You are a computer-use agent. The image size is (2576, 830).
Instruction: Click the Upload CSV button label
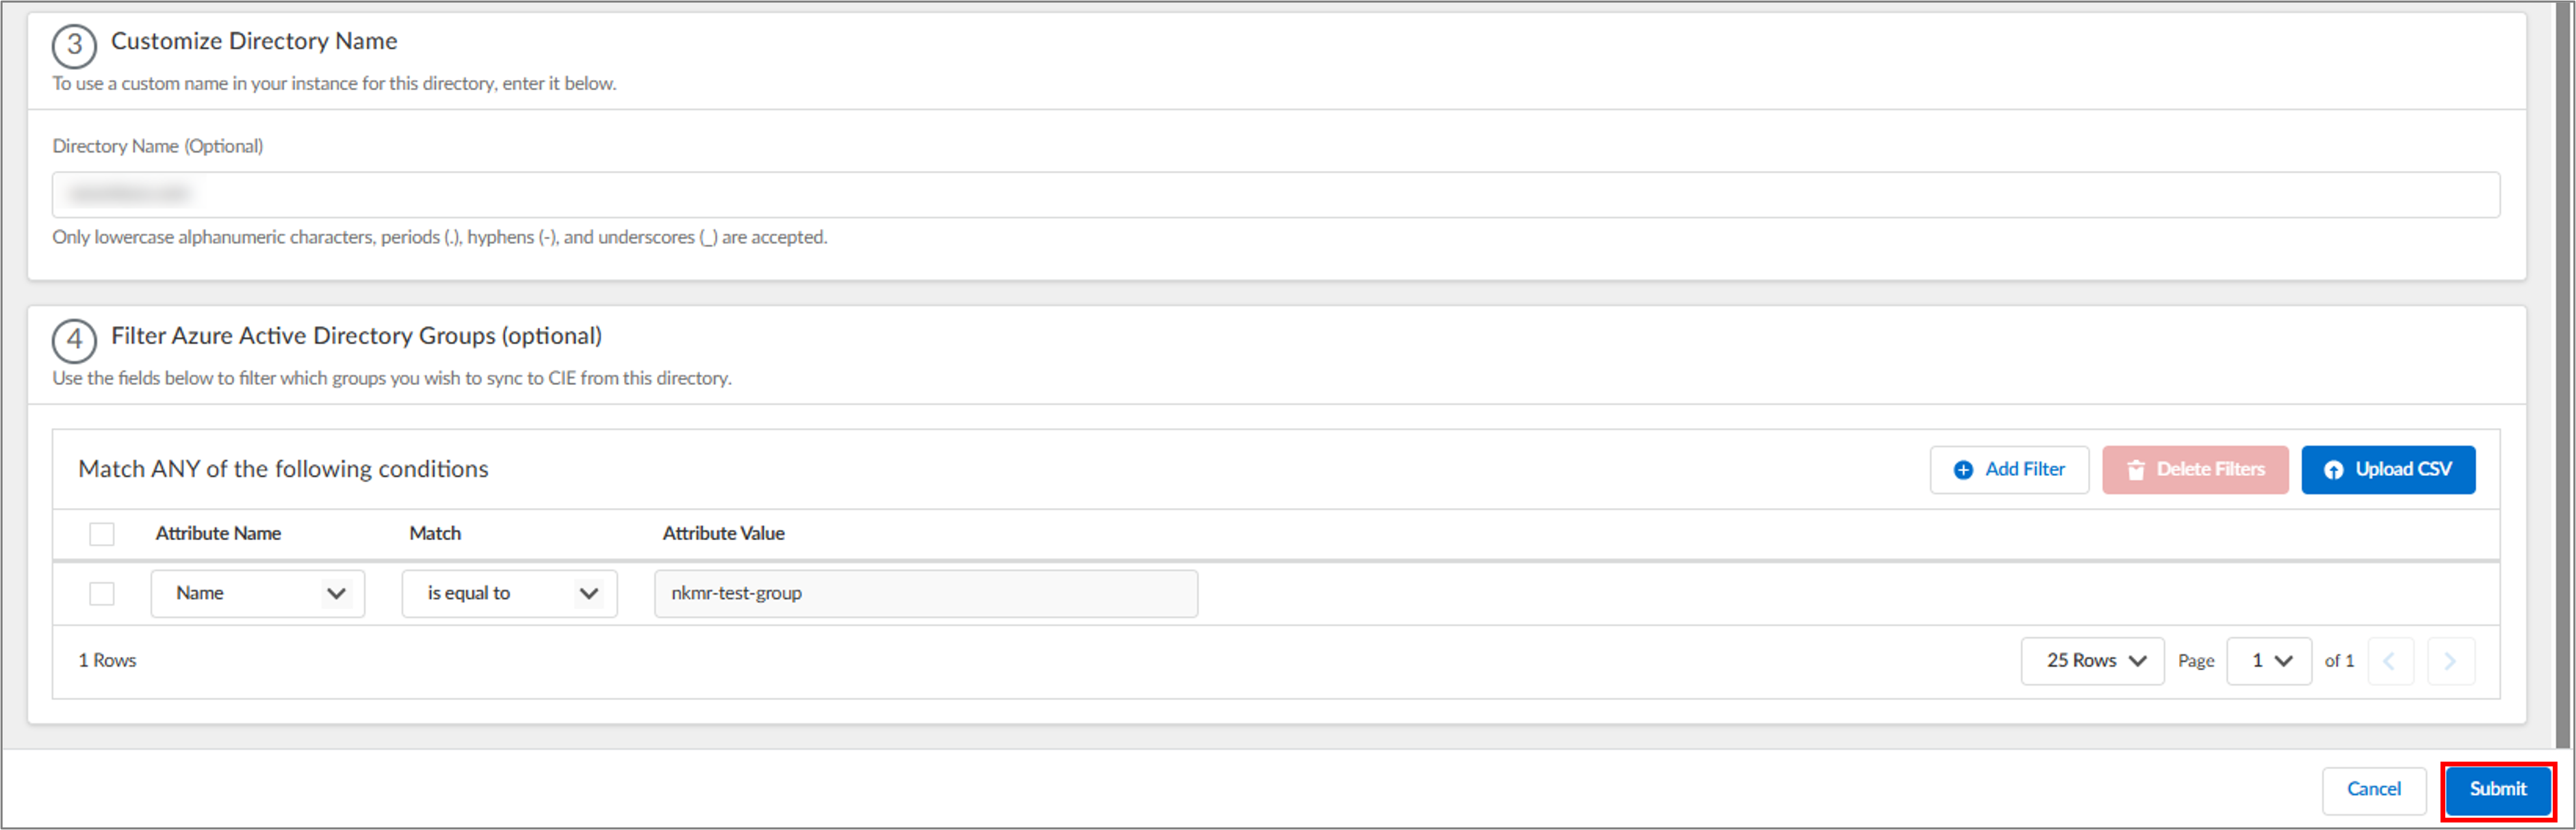coord(2403,470)
